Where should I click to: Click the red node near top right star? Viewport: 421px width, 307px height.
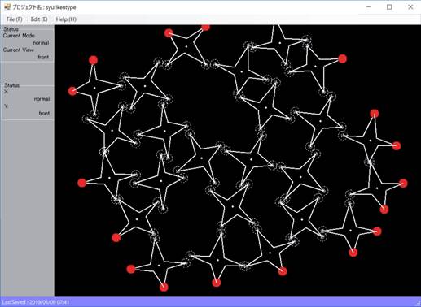tap(343, 58)
